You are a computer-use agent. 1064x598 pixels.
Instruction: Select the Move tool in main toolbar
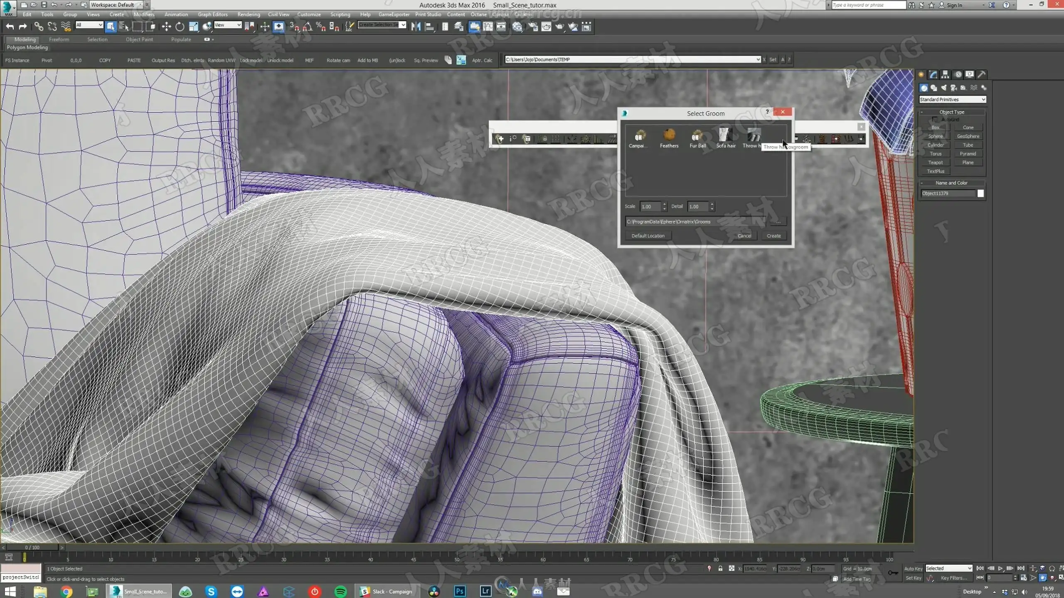coord(166,27)
